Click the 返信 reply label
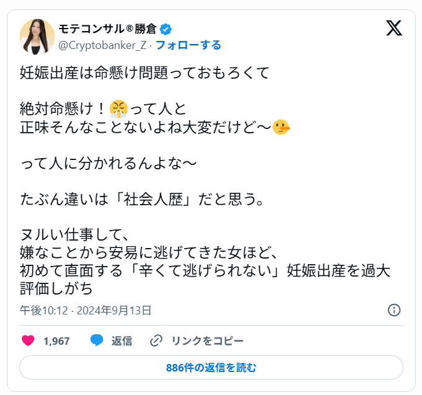 [121, 341]
